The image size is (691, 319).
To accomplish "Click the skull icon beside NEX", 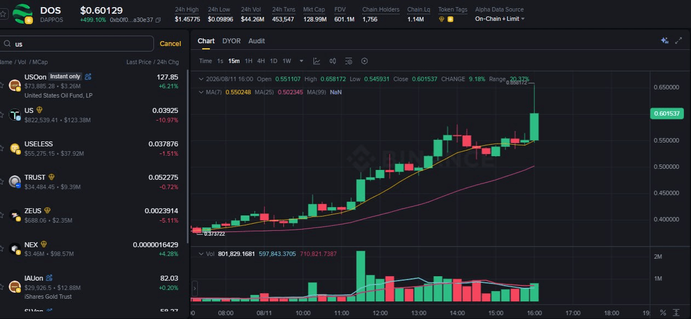I will pos(44,244).
